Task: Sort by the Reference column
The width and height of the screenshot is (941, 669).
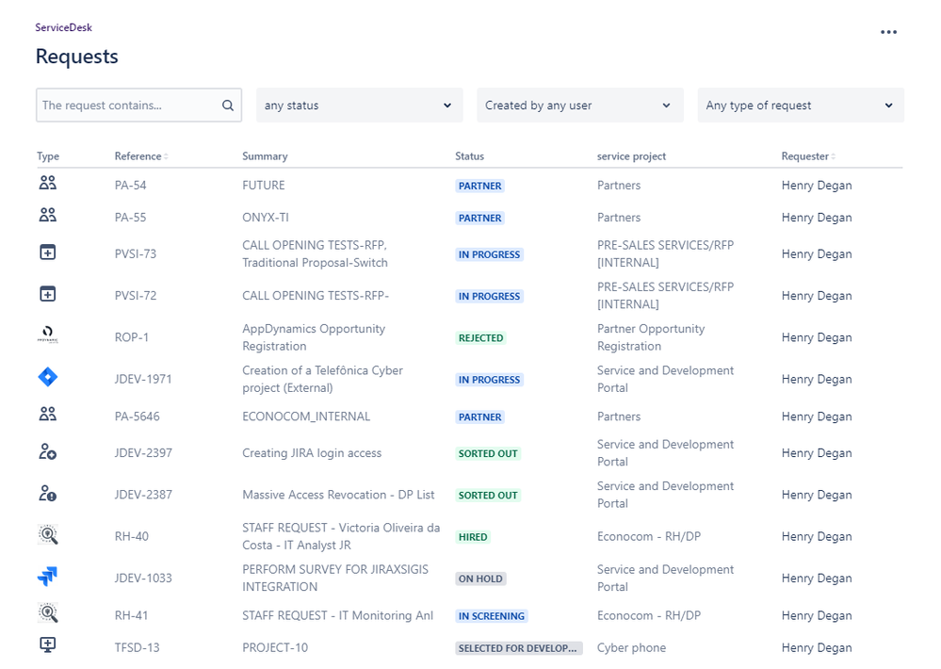Action: point(141,156)
